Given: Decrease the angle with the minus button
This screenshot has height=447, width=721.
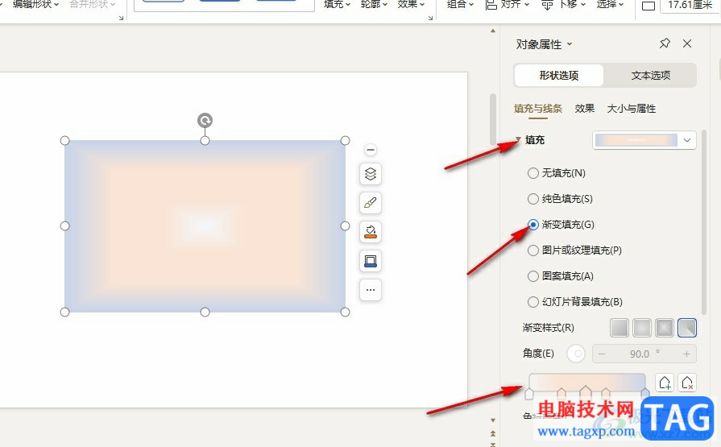Looking at the screenshot, I should coord(602,354).
